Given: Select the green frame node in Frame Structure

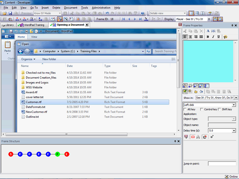Looking at the screenshot, I should [58, 154].
